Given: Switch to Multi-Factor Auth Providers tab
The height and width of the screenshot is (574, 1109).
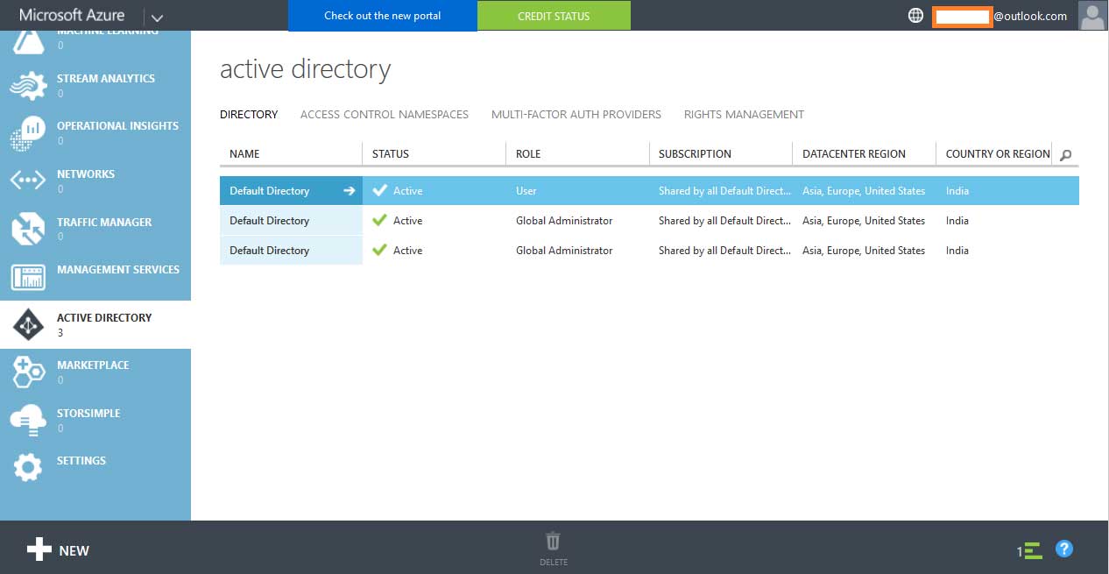Looking at the screenshot, I should click(x=576, y=115).
